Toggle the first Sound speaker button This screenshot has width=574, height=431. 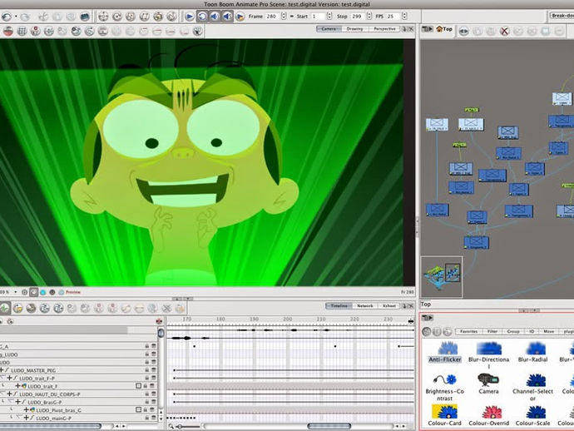[x=215, y=17]
